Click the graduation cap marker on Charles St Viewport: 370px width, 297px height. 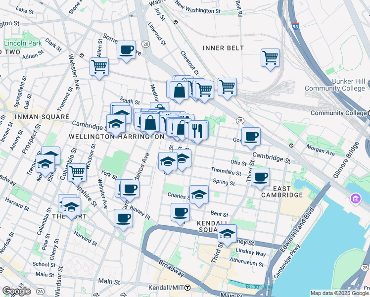199,195
